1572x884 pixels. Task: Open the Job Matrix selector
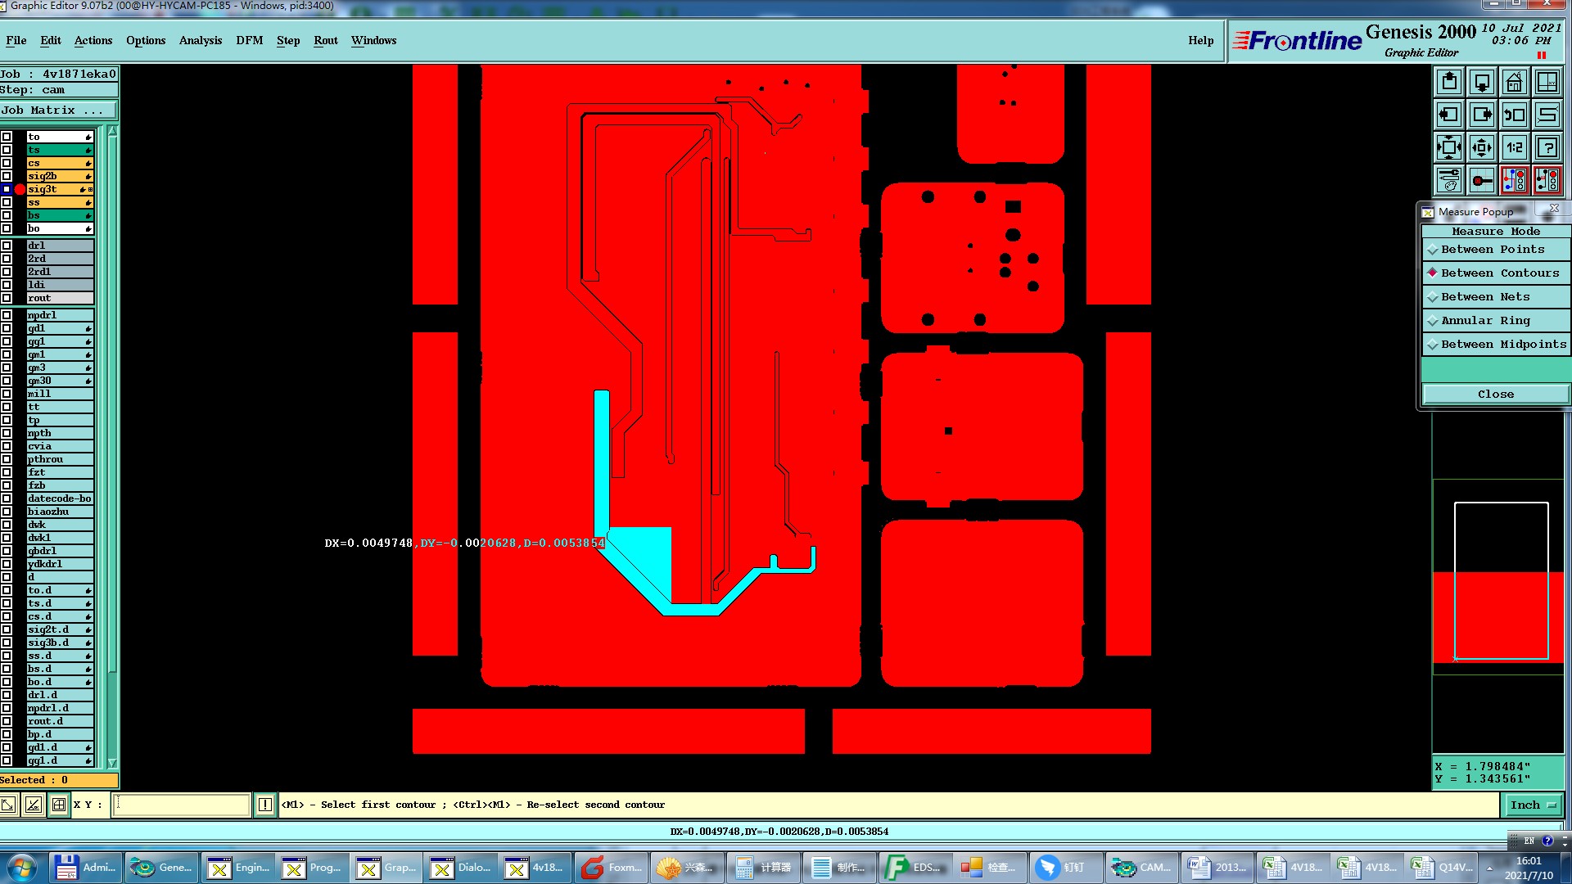pyautogui.click(x=58, y=110)
